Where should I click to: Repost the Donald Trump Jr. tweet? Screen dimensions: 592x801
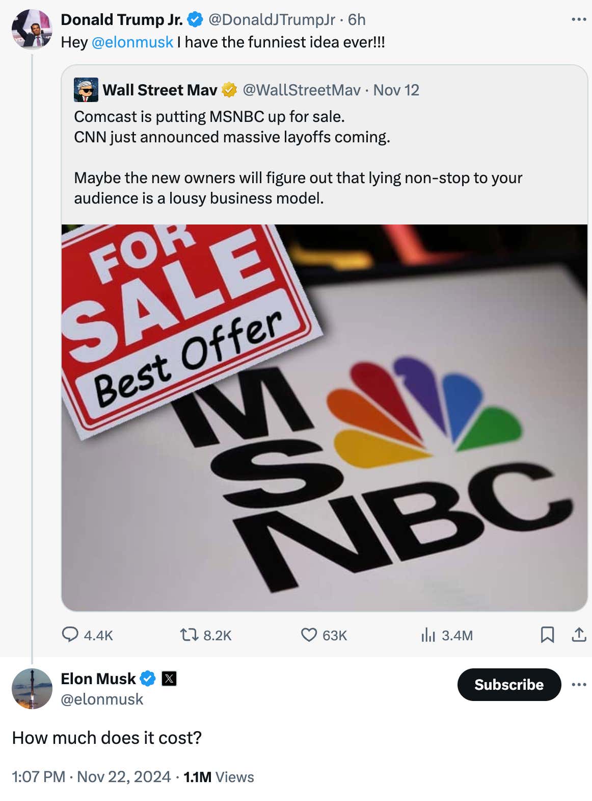coord(189,635)
